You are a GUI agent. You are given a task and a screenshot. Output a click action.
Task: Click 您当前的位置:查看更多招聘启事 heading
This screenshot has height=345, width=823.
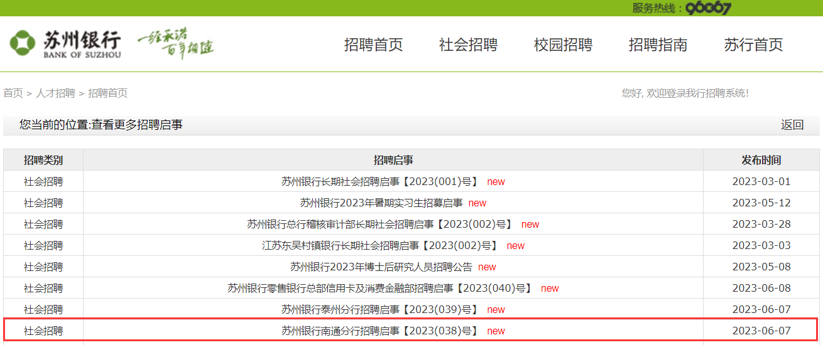click(x=101, y=125)
